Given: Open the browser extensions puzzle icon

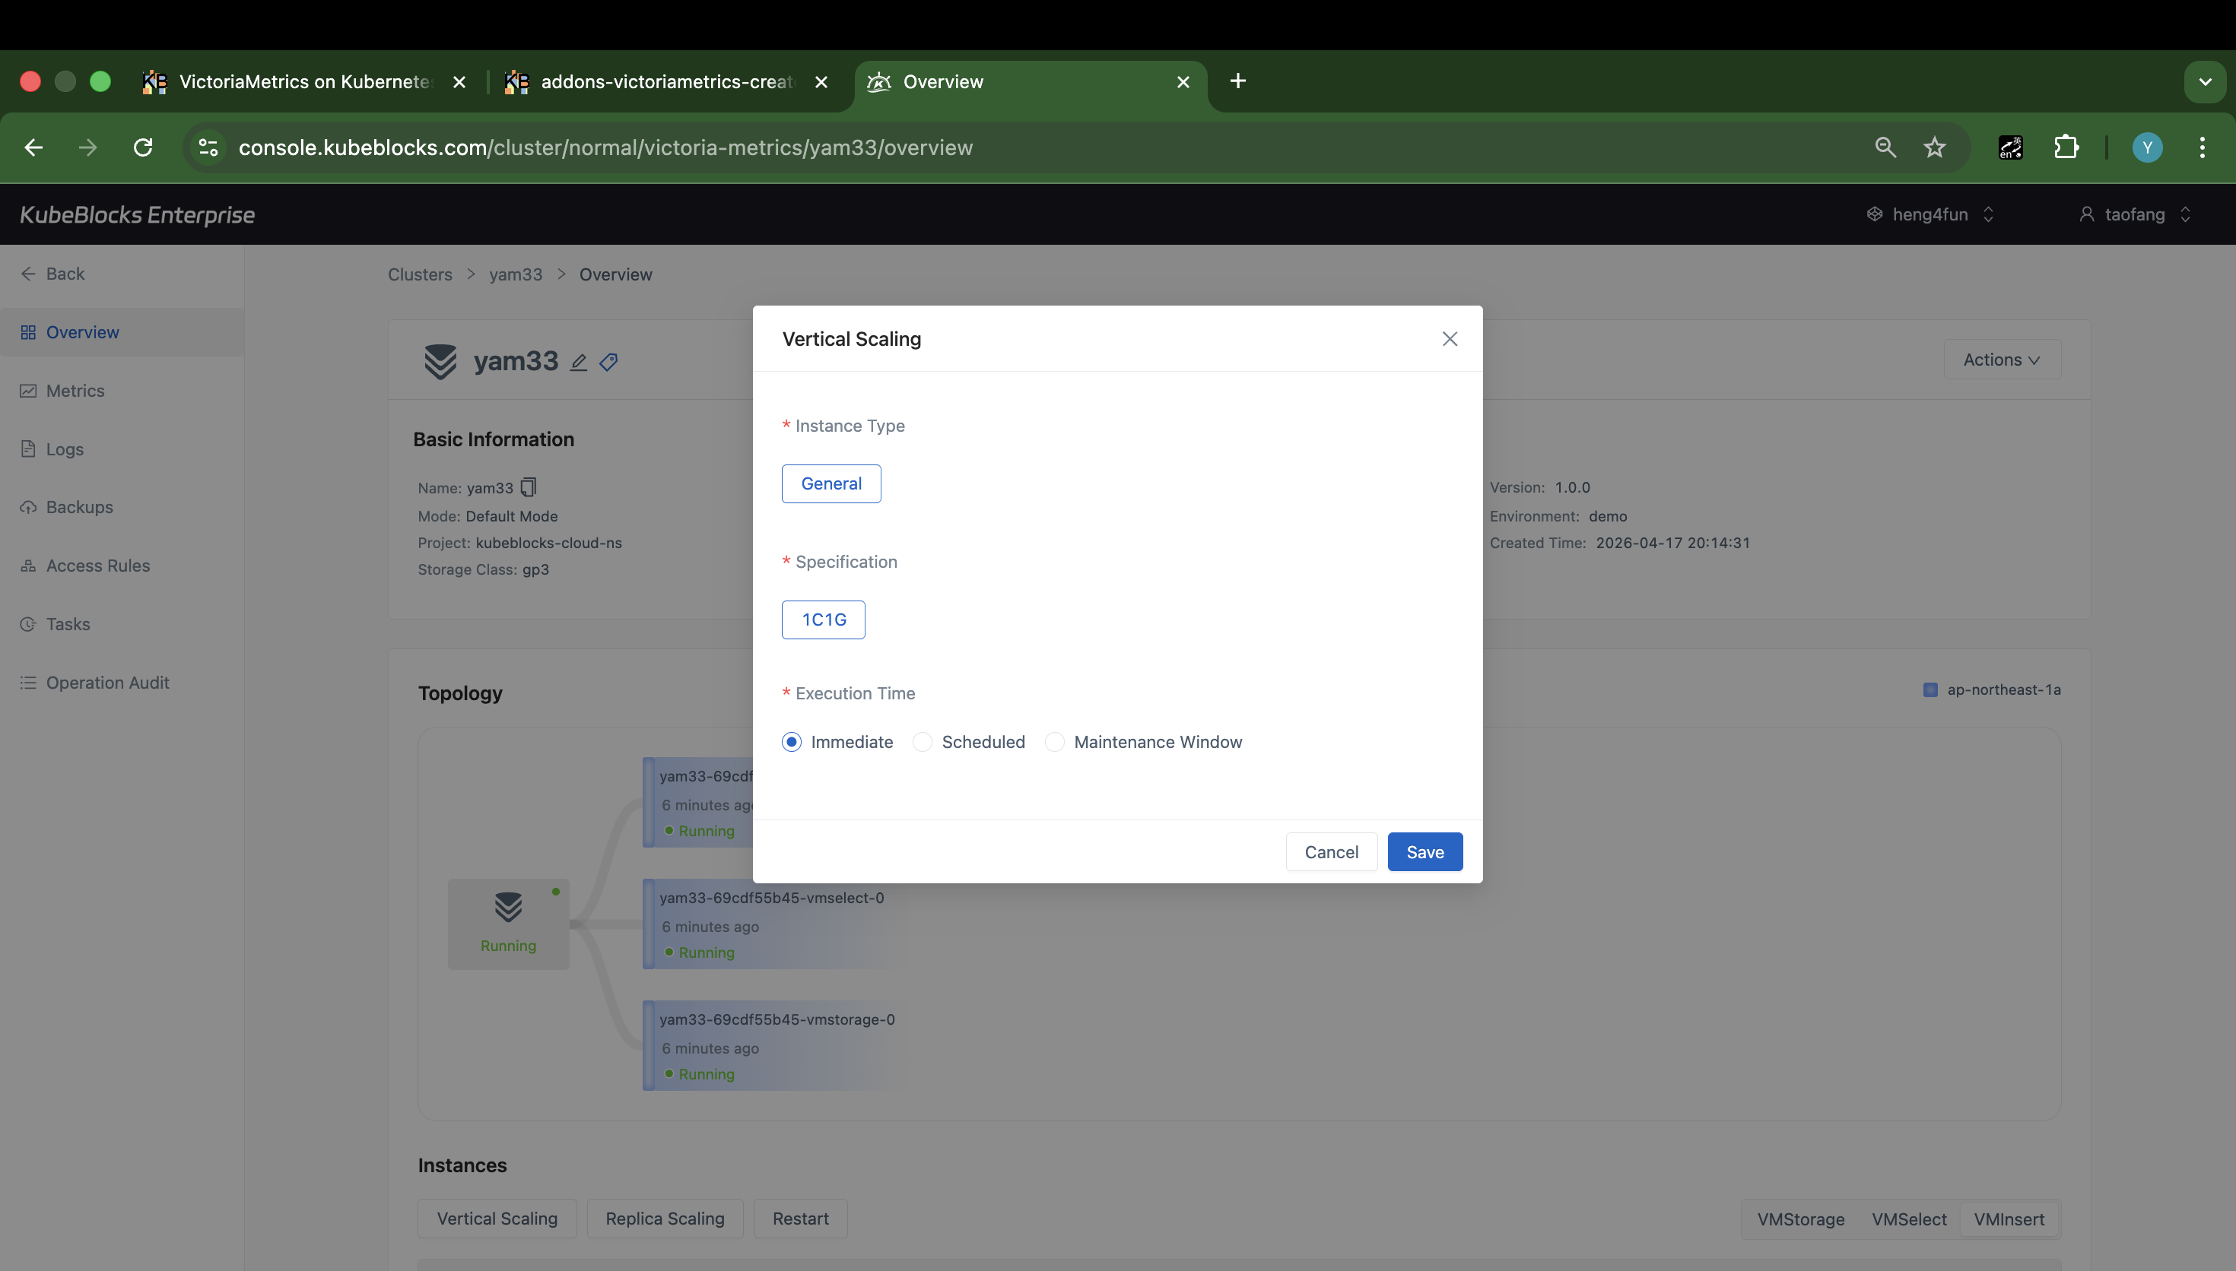Looking at the screenshot, I should point(2066,147).
